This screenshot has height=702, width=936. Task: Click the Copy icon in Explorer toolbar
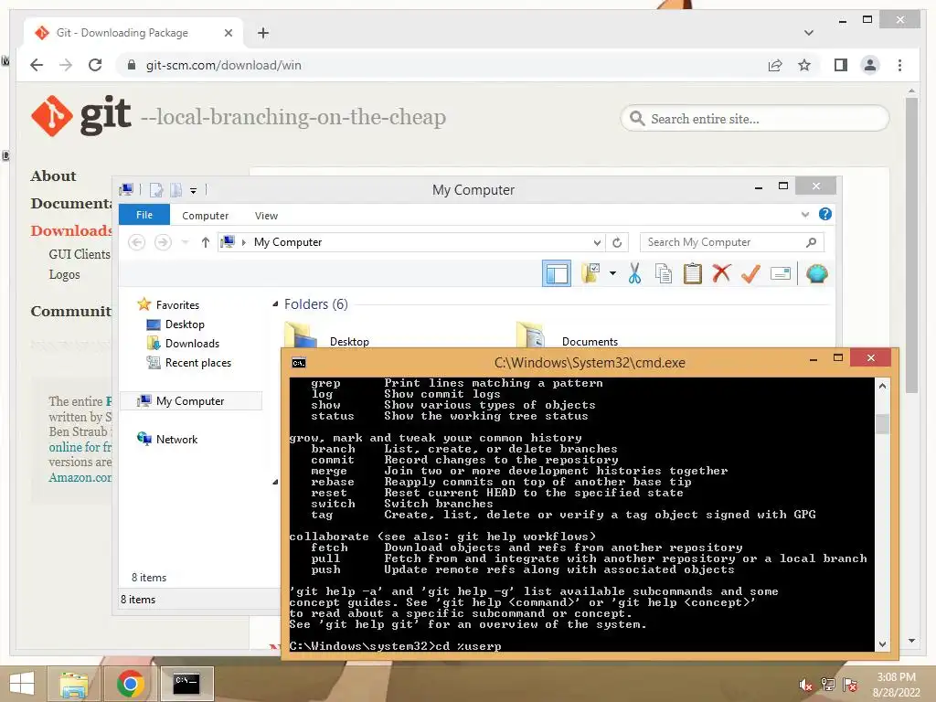[664, 273]
